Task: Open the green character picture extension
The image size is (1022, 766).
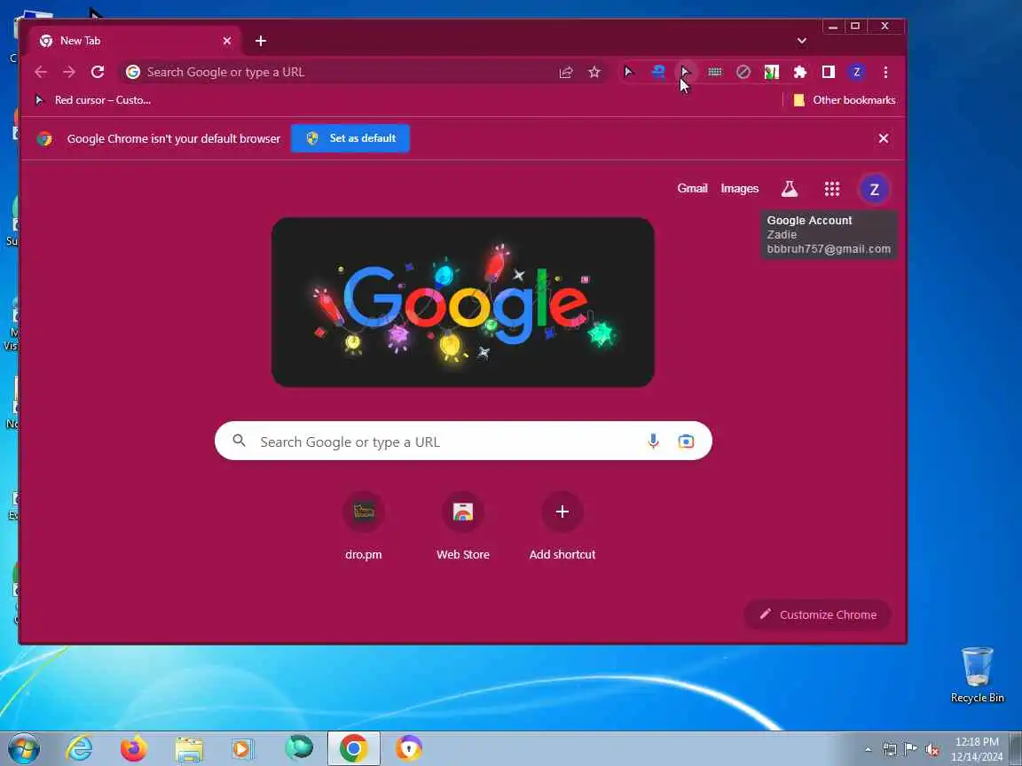Action: [772, 73]
